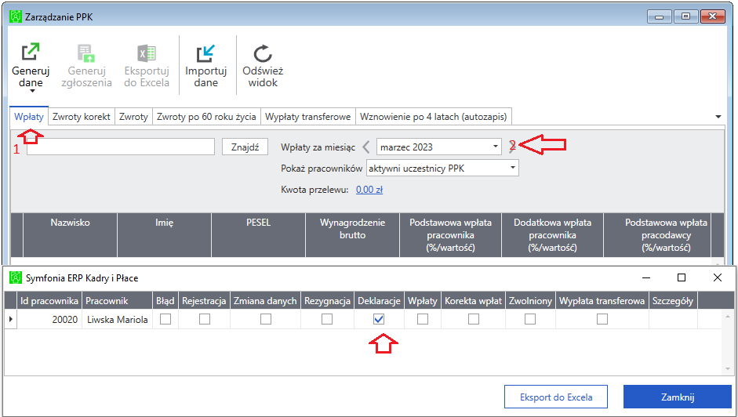Toggle the Wpłaty checkbox for Liwska Mariola

click(x=423, y=319)
